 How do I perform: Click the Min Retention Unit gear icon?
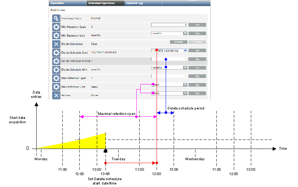point(56,36)
